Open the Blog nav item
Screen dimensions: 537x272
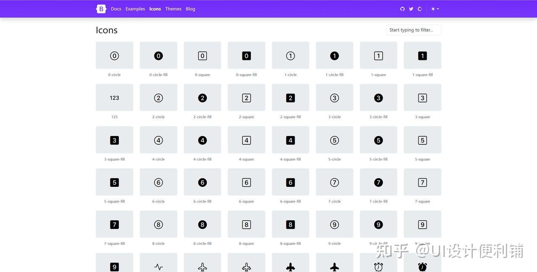pos(190,9)
